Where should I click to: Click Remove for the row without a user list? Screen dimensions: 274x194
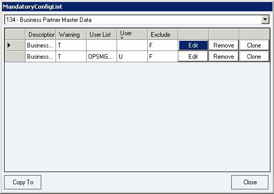coord(224,45)
